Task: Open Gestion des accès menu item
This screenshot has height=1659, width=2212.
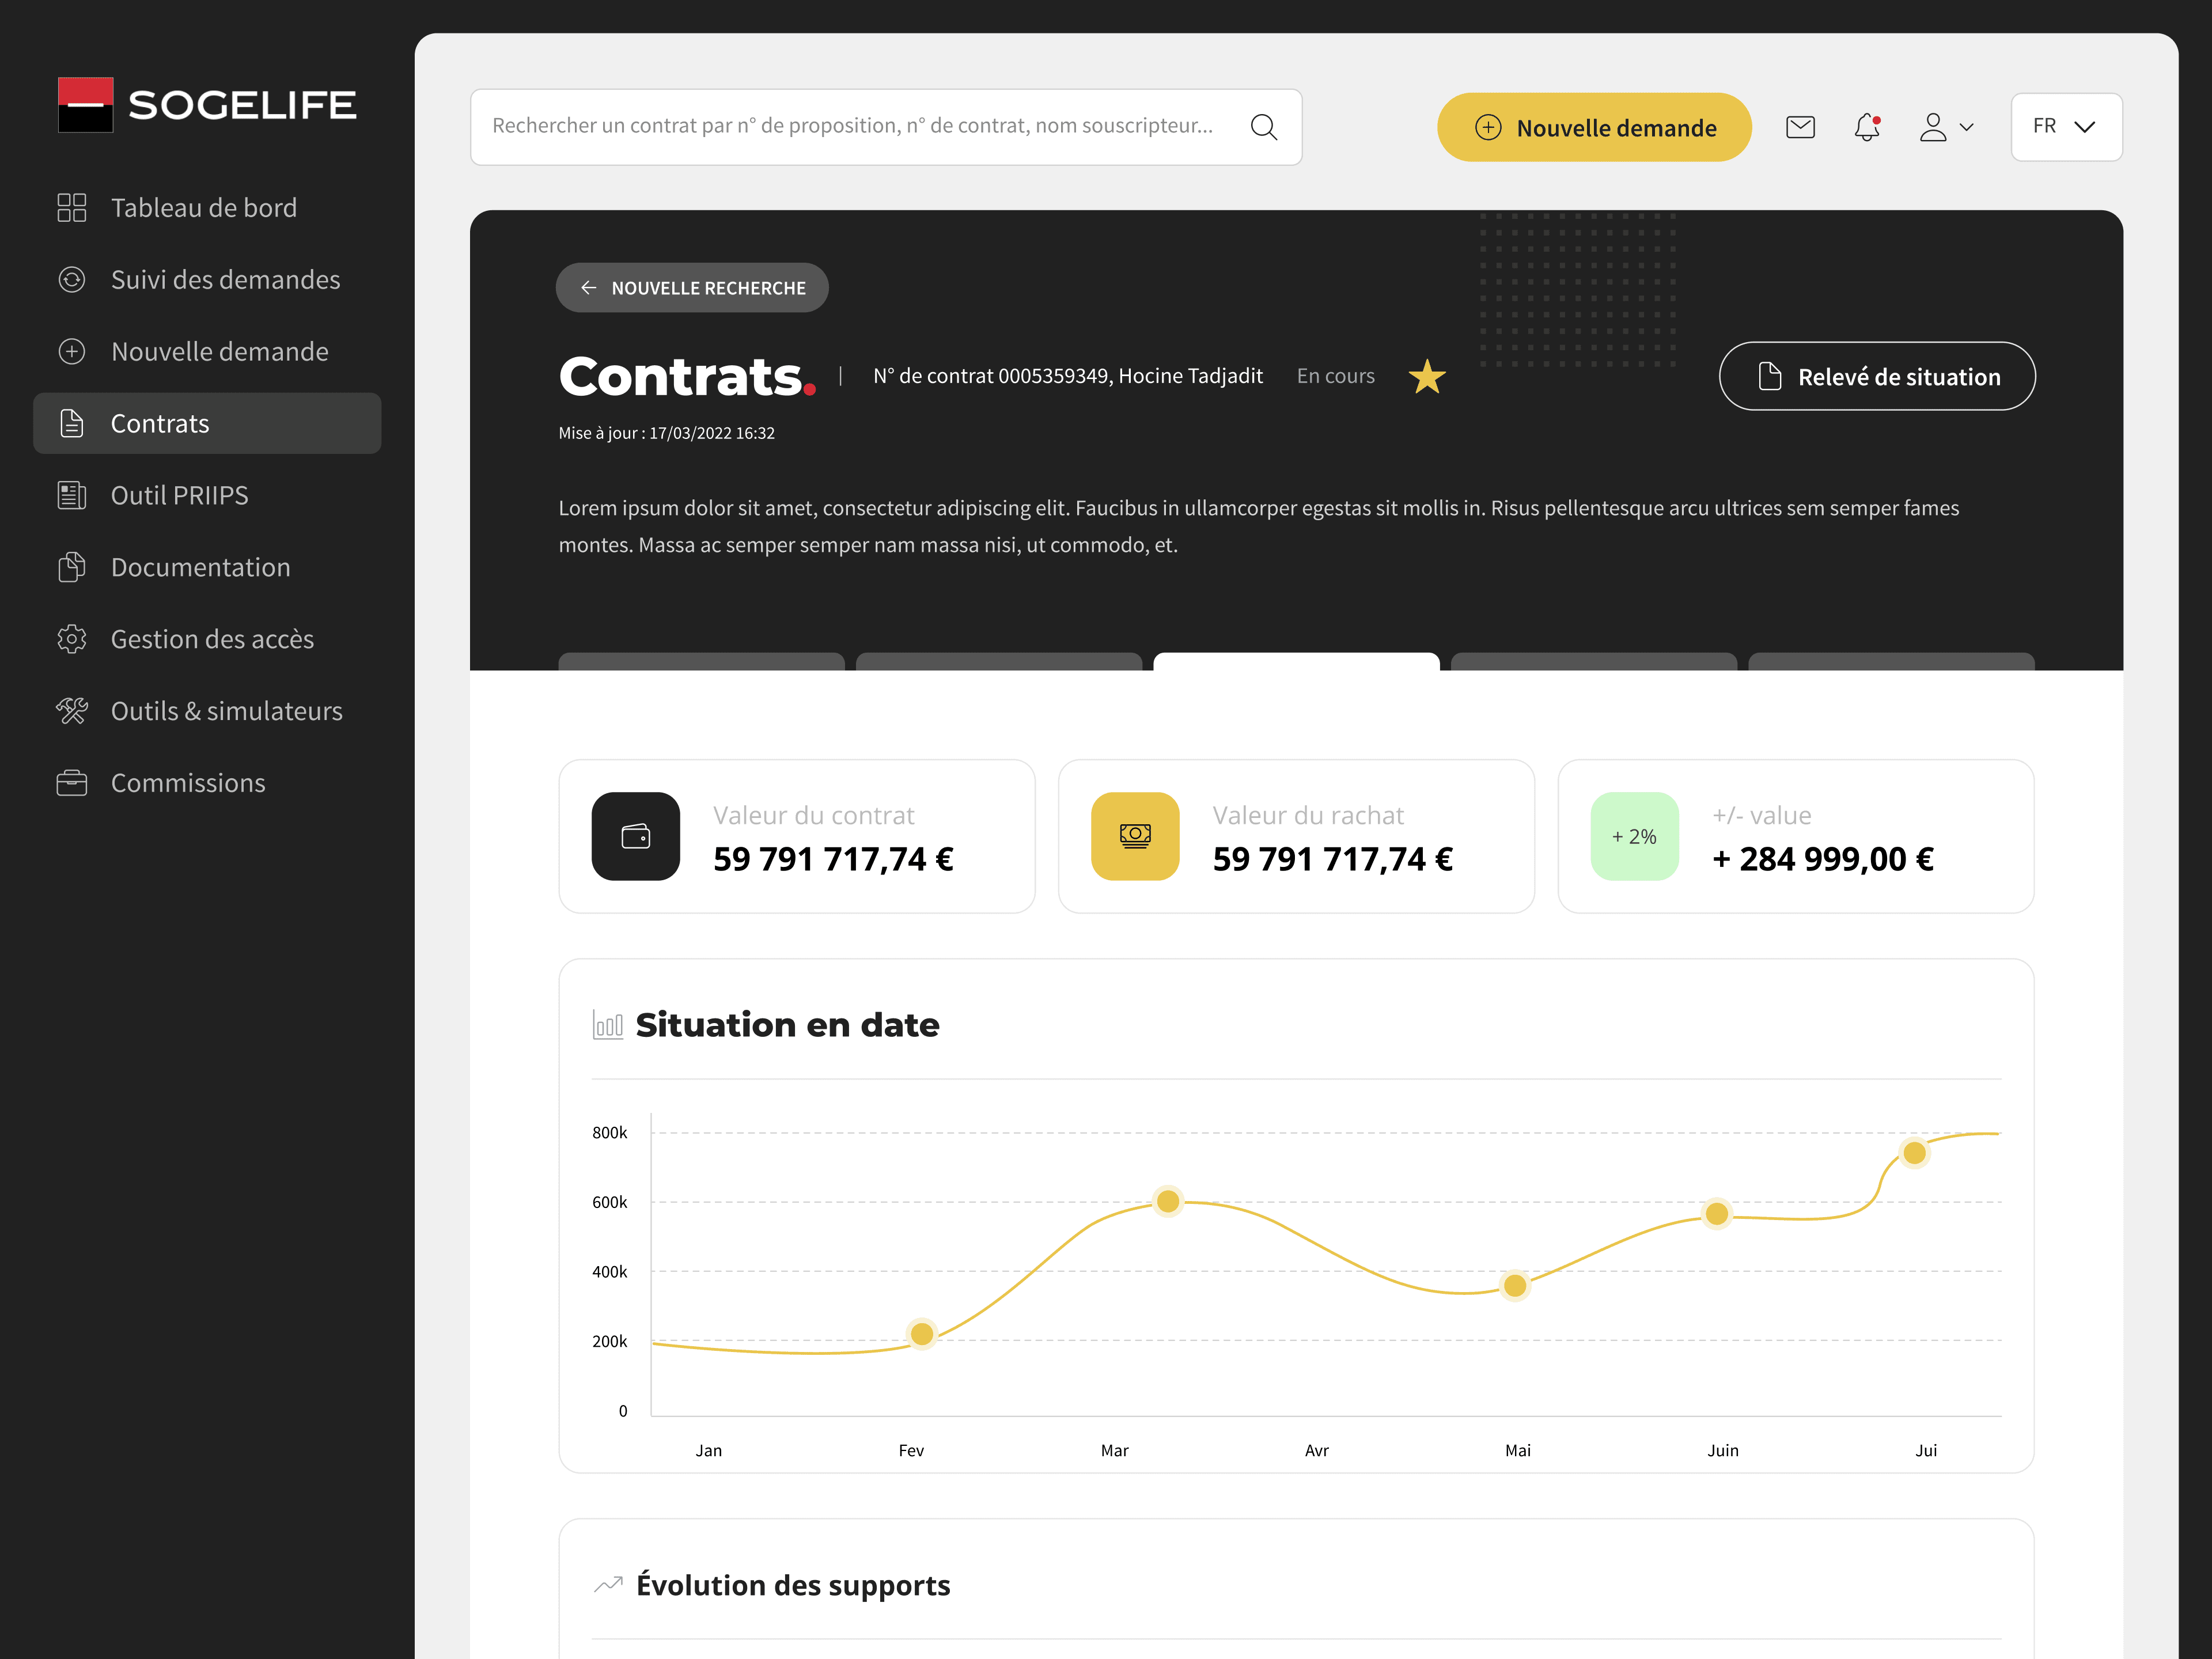Action: click(208, 639)
